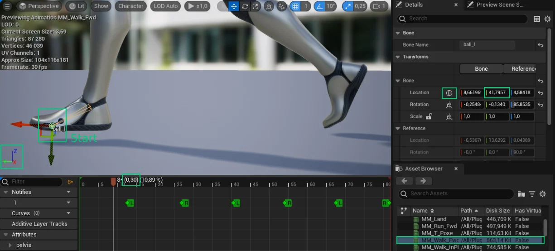Open Notifies track 1 dropdown arrow
Image resolution: width=555 pixels, height=251 pixels.
(69, 203)
